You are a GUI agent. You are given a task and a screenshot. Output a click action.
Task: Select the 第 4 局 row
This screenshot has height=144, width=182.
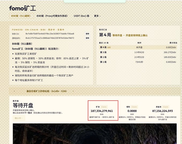(x=138, y=47)
